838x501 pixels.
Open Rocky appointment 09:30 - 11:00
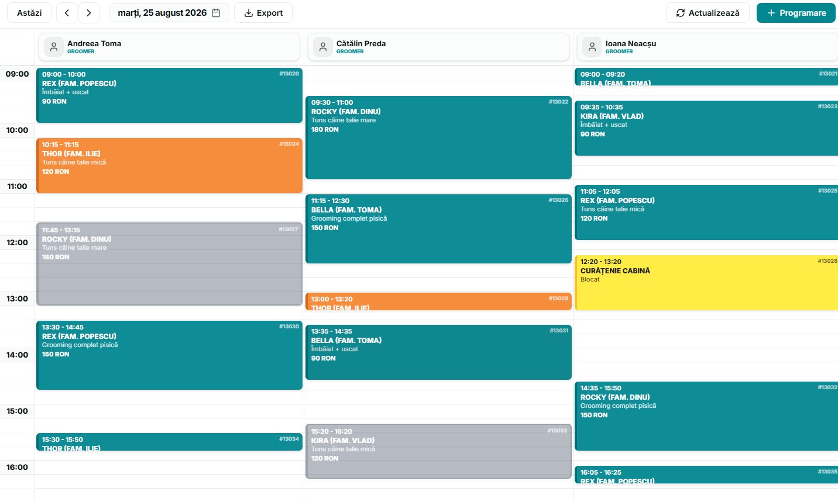tap(438, 138)
